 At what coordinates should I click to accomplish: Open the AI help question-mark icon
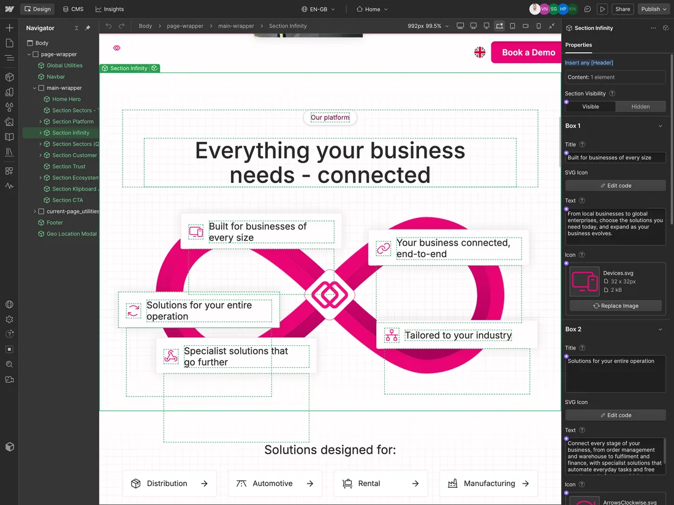pos(9,334)
